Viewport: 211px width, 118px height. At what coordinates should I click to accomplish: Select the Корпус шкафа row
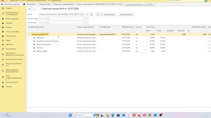pos(119,51)
